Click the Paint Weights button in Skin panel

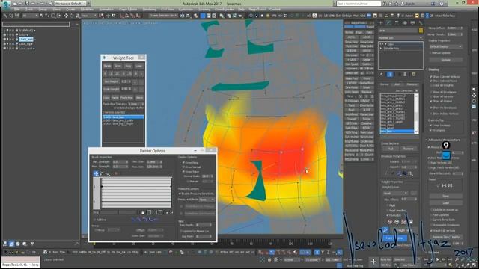pyautogui.click(x=394, y=238)
